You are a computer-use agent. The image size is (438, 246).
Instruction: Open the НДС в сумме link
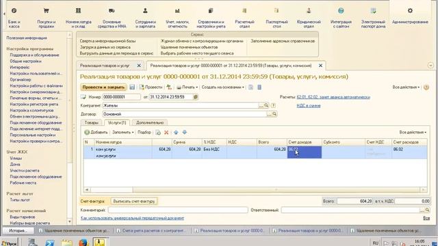point(309,106)
